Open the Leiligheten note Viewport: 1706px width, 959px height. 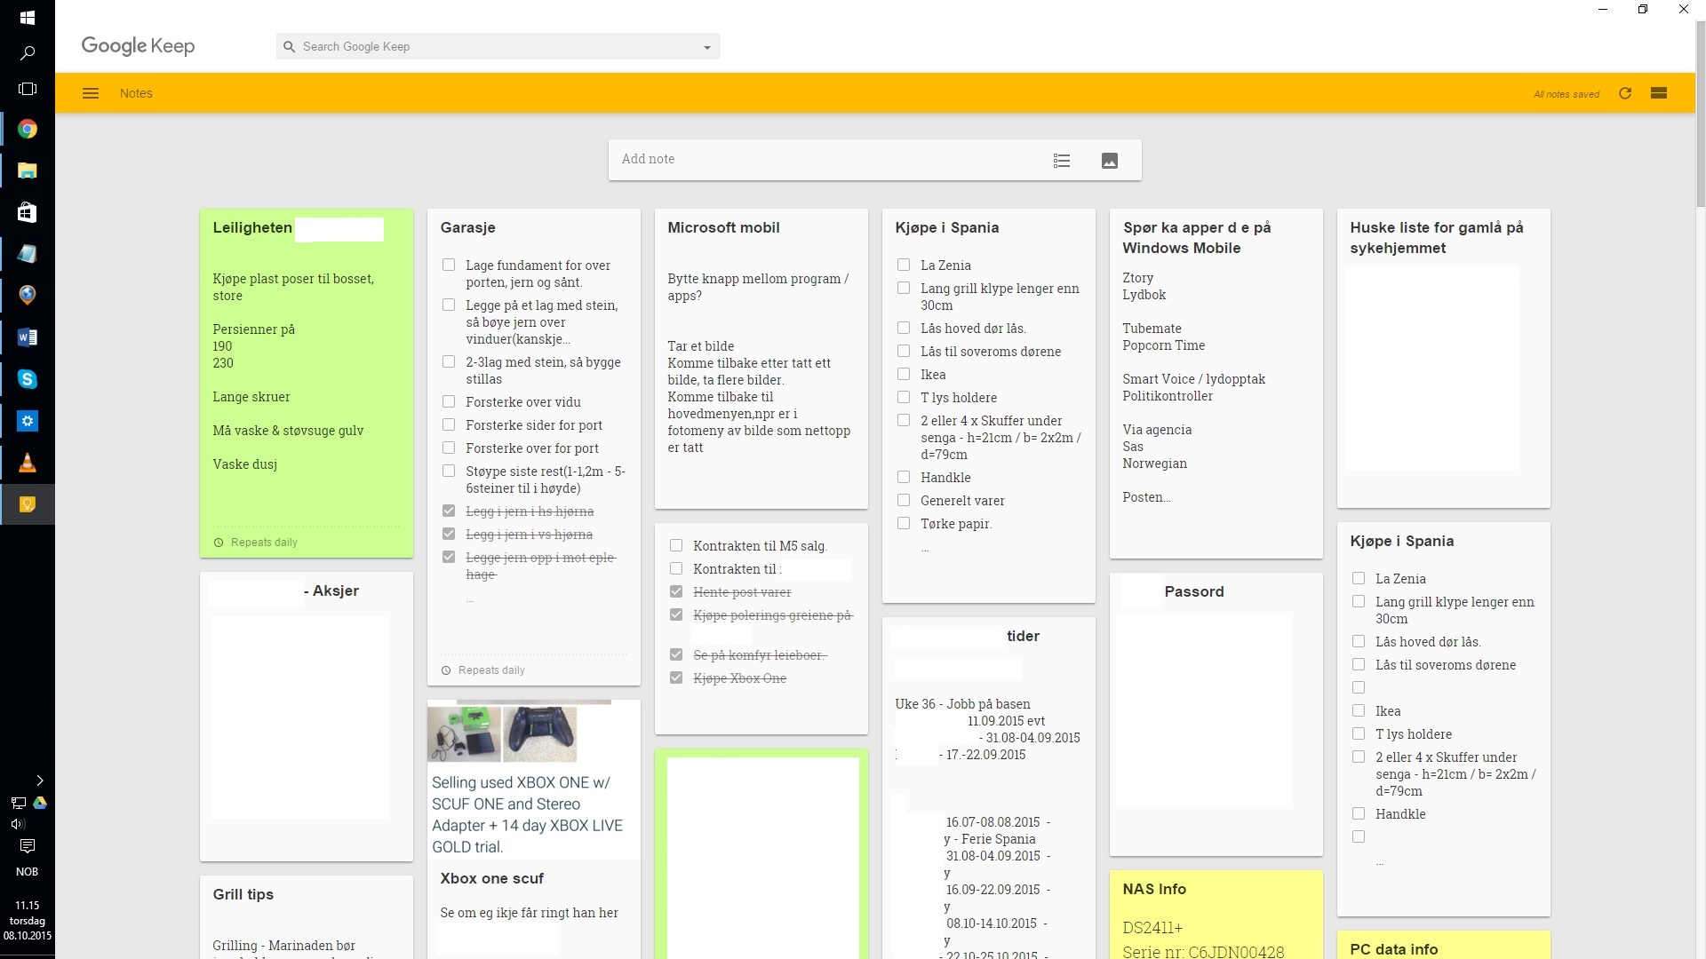pos(307,383)
